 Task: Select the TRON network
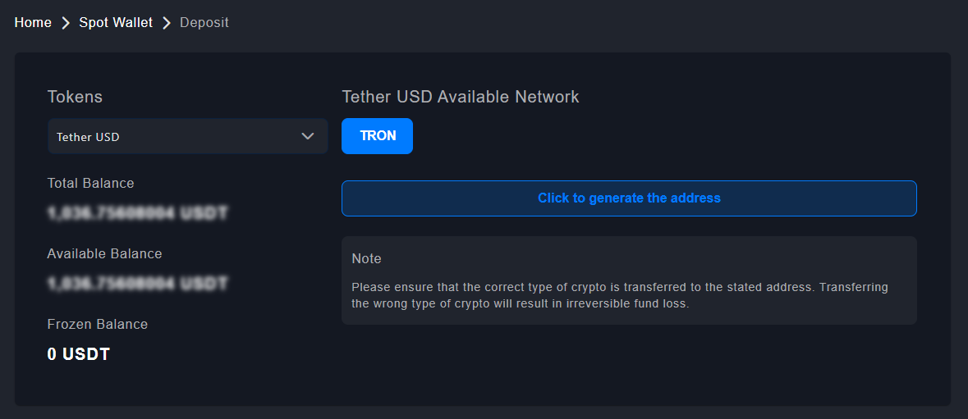(x=378, y=136)
